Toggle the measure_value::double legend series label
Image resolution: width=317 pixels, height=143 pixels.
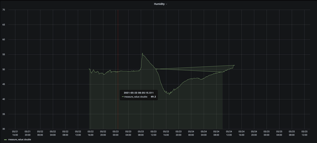pyautogui.click(x=19, y=139)
